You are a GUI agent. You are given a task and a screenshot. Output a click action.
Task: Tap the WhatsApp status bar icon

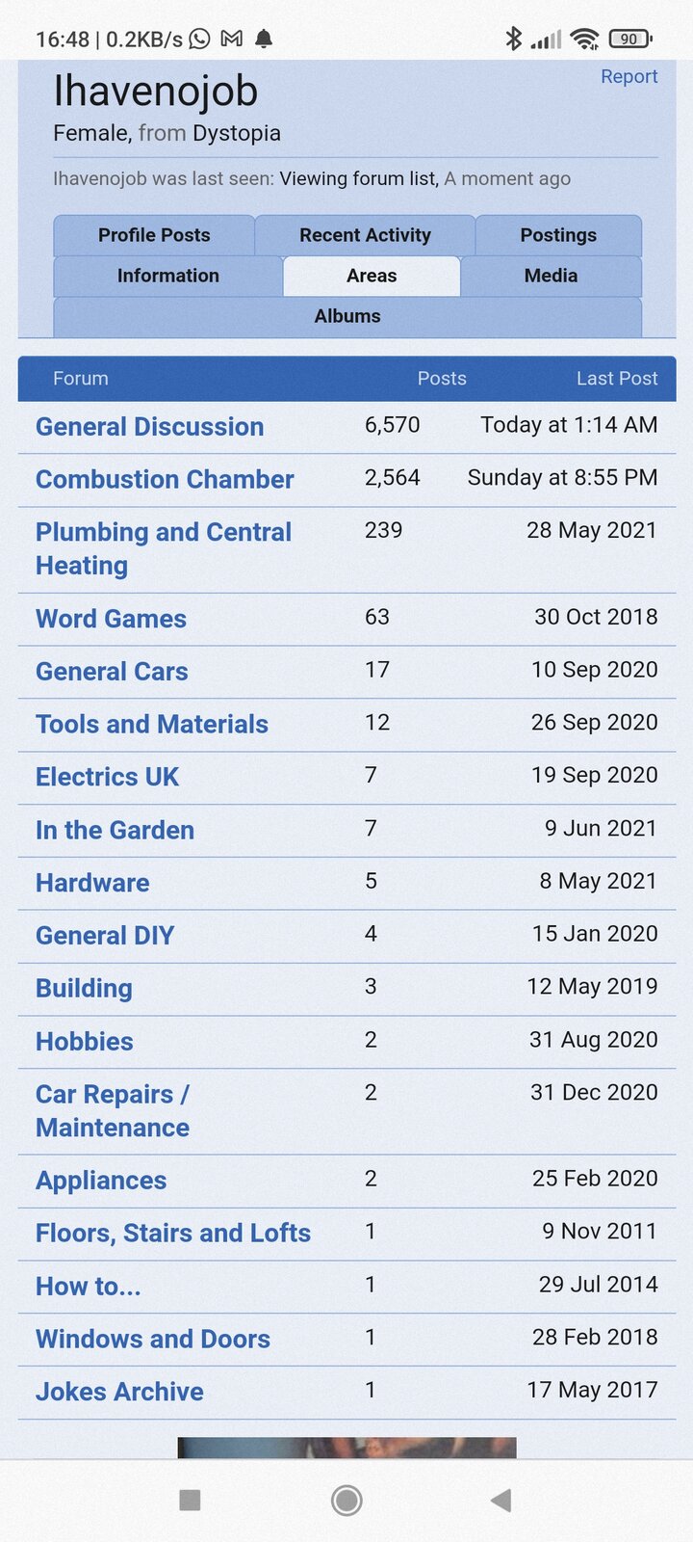[x=200, y=39]
